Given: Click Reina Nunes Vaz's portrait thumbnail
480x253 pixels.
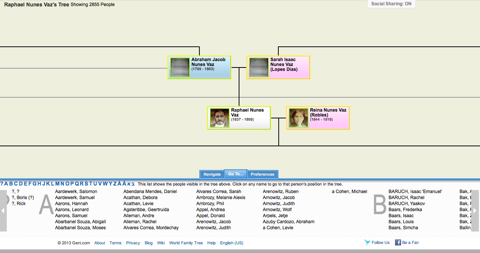Looking at the screenshot, I should pos(298,117).
